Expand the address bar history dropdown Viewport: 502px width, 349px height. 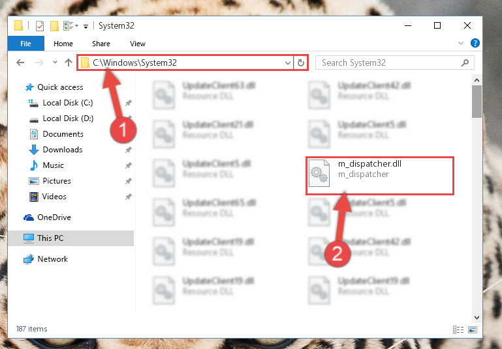click(287, 63)
